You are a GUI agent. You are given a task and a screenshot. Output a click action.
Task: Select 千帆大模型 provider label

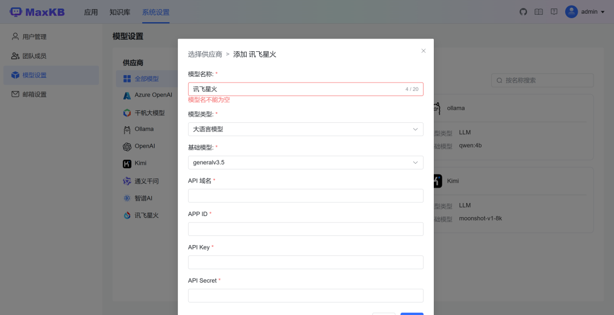[150, 113]
